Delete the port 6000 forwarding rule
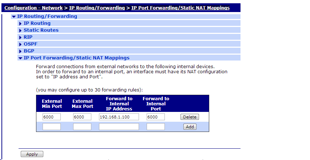 tap(189, 117)
